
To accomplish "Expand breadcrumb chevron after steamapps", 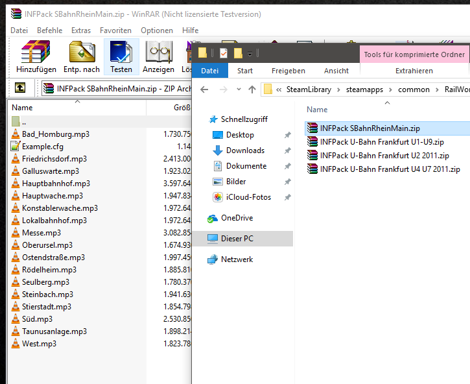I will (390, 90).
